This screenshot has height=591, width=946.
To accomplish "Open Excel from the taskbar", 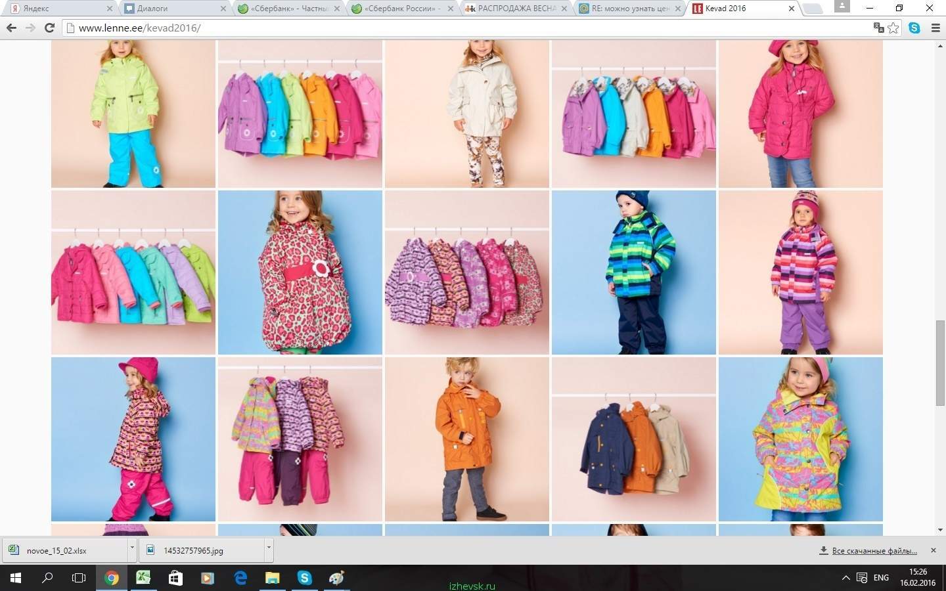I will pyautogui.click(x=143, y=578).
